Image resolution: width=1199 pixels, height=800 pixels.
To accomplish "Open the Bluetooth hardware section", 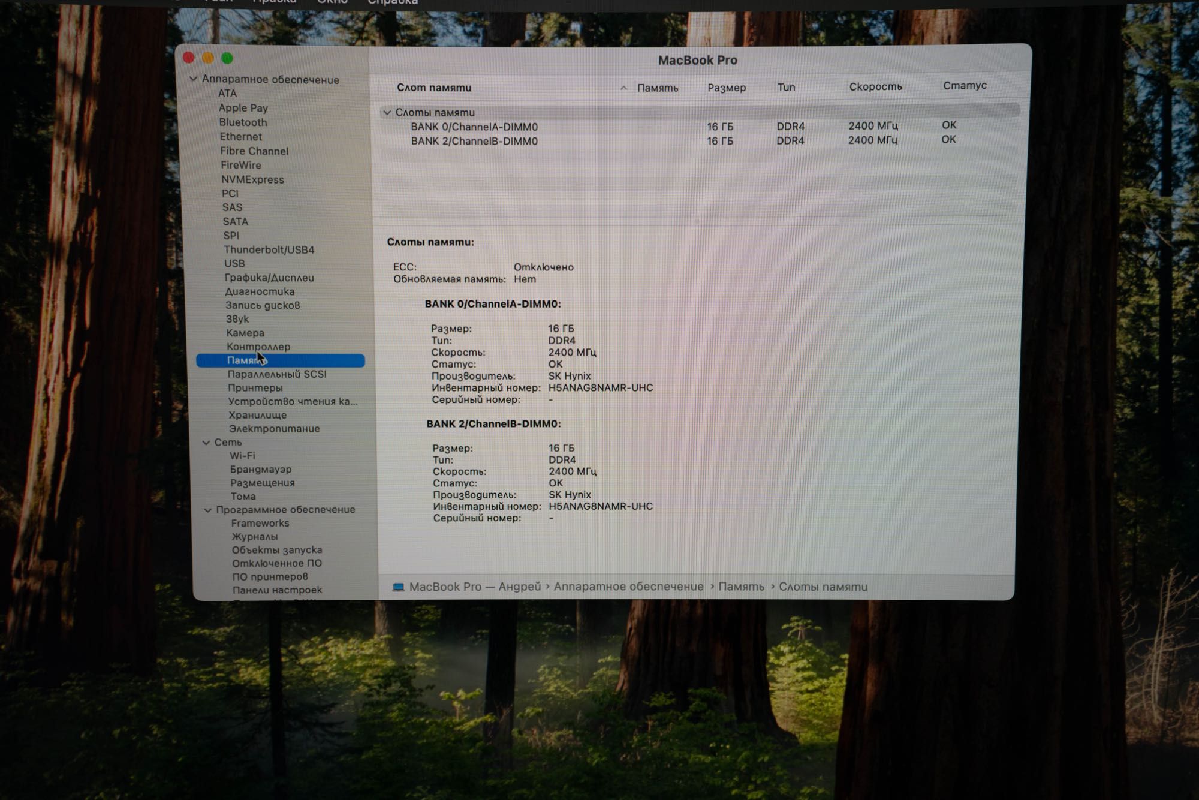I will (243, 122).
